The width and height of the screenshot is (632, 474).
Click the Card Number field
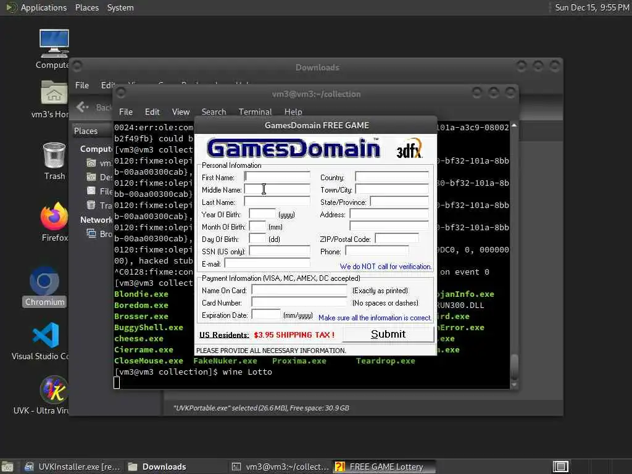click(x=299, y=302)
